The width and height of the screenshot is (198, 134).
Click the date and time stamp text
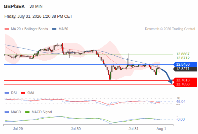coord(38,16)
